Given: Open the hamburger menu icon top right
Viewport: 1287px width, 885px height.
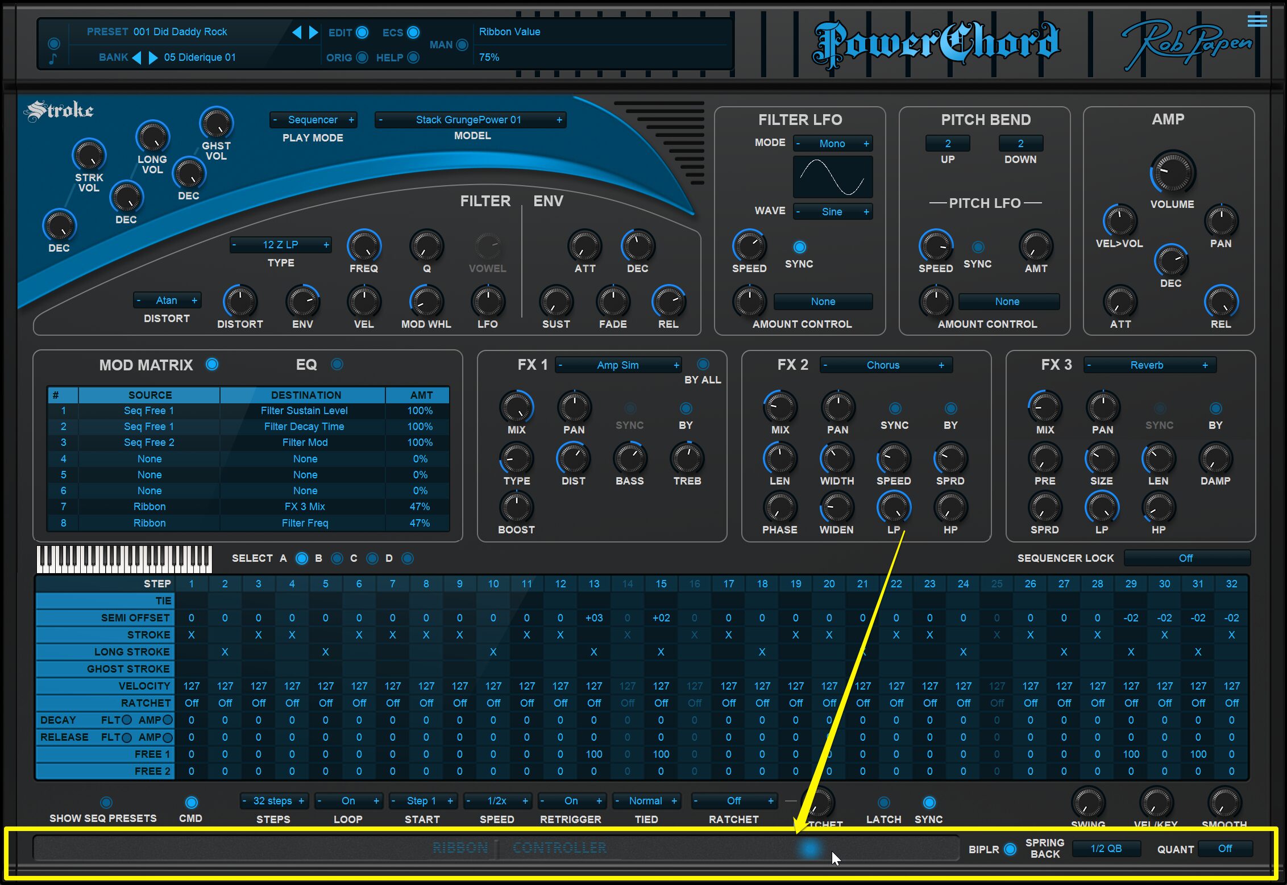Looking at the screenshot, I should tap(1257, 21).
